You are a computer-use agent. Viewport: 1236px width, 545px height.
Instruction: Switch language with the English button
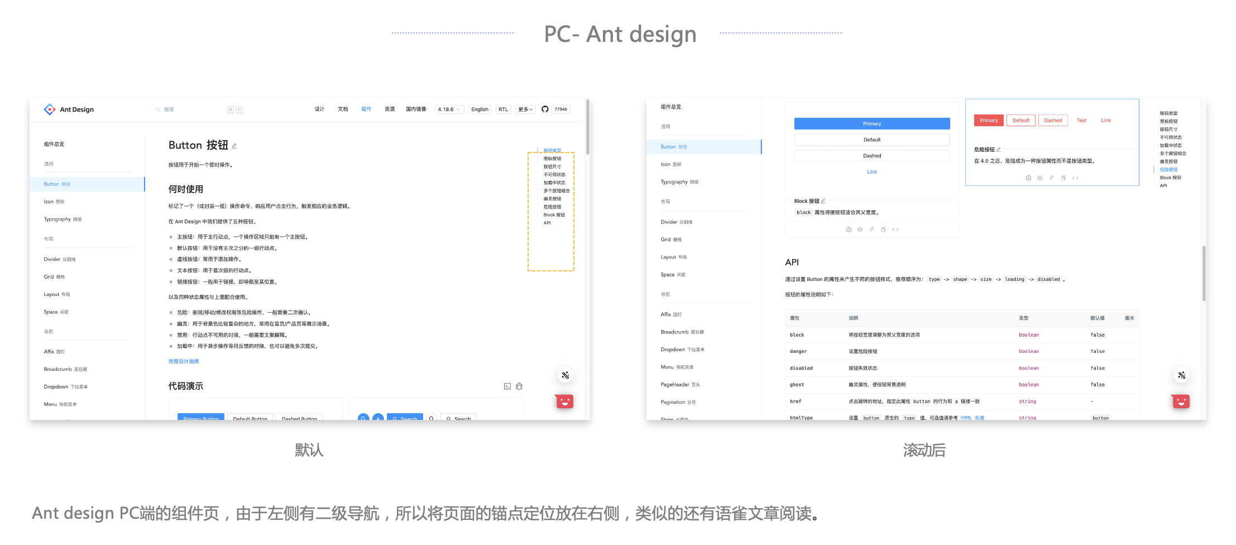point(480,109)
